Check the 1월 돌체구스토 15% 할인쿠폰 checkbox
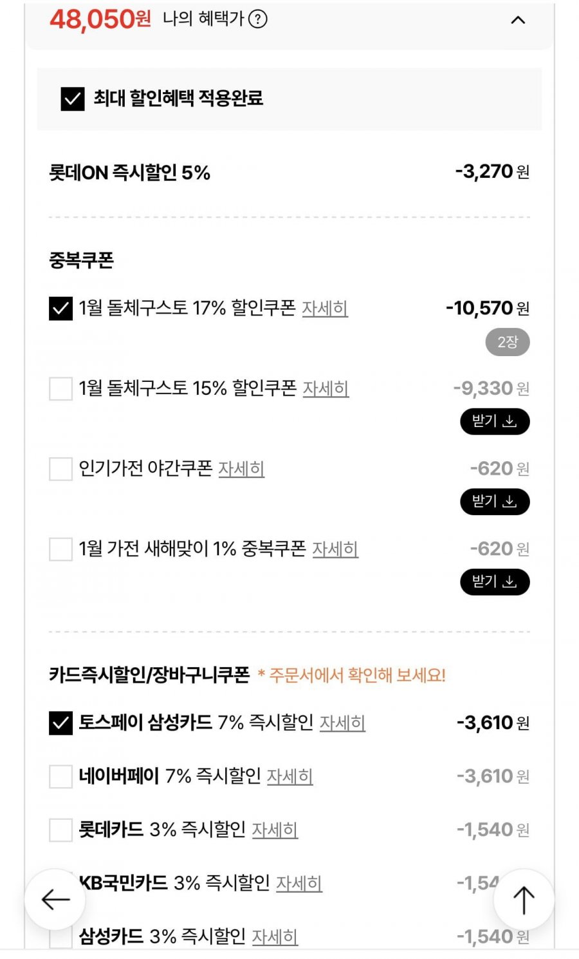Viewport: 579px width, 959px height. coord(60,389)
